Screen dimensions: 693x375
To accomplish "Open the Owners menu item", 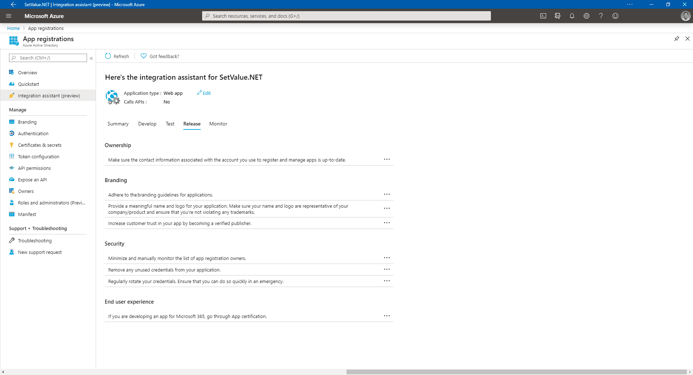I will tap(26, 191).
